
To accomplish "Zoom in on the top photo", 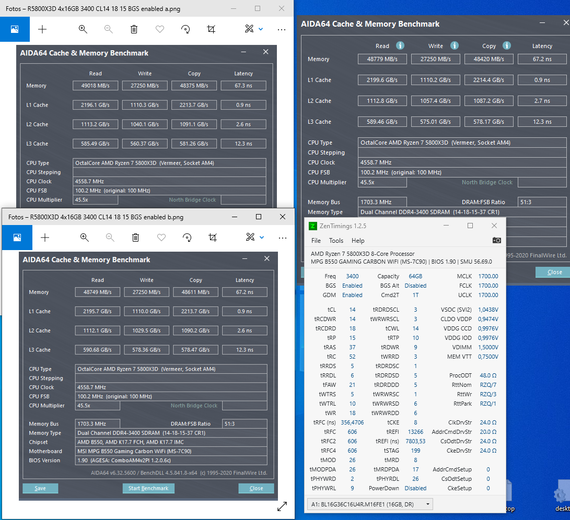I will [83, 29].
